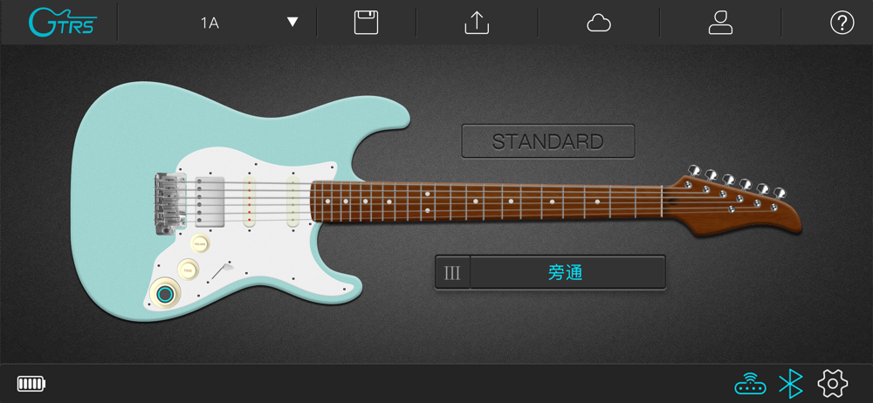Click the TONE knob on the guitar
873x403 pixels.
189,270
